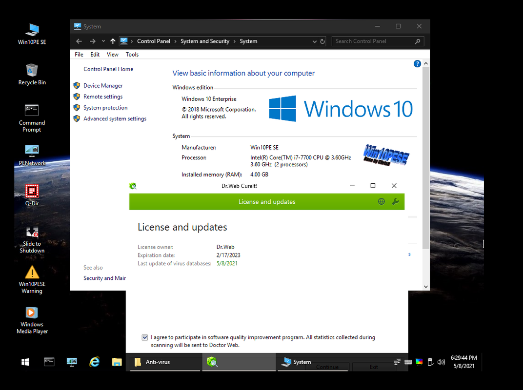Refresh the System address bar
523x390 pixels.
click(x=322, y=41)
